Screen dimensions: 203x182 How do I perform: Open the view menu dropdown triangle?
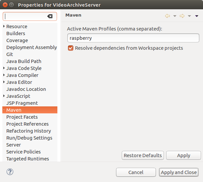pyautogui.click(x=197, y=16)
